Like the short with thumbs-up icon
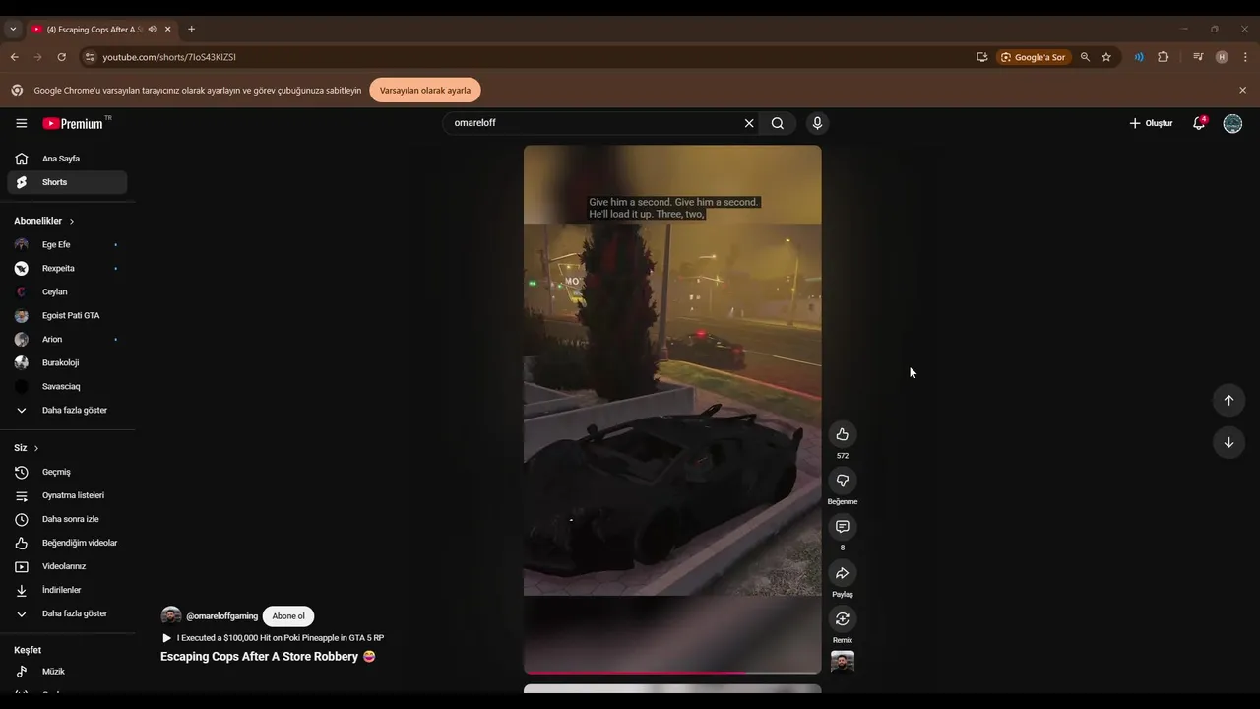 843,434
